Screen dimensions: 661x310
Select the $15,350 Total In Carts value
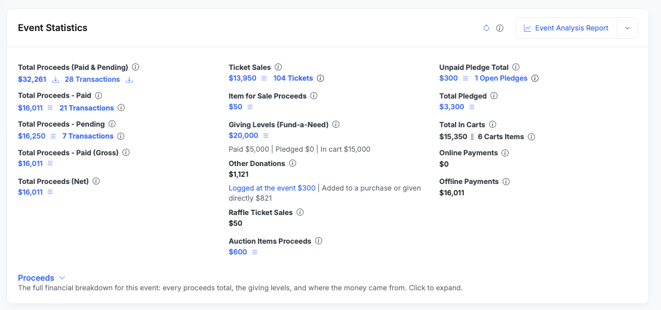pos(453,137)
